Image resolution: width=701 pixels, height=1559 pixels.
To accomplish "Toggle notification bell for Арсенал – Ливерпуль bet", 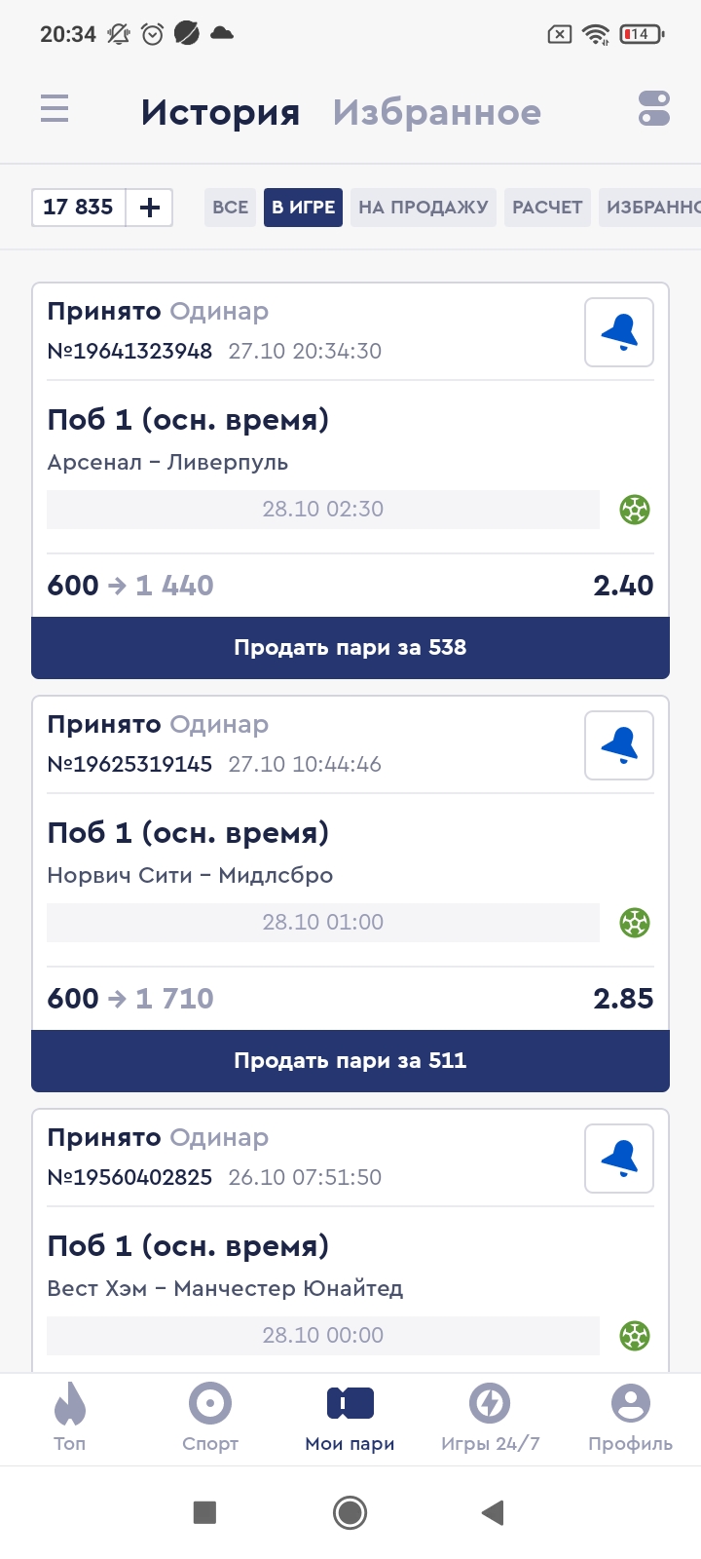I will coord(619,333).
